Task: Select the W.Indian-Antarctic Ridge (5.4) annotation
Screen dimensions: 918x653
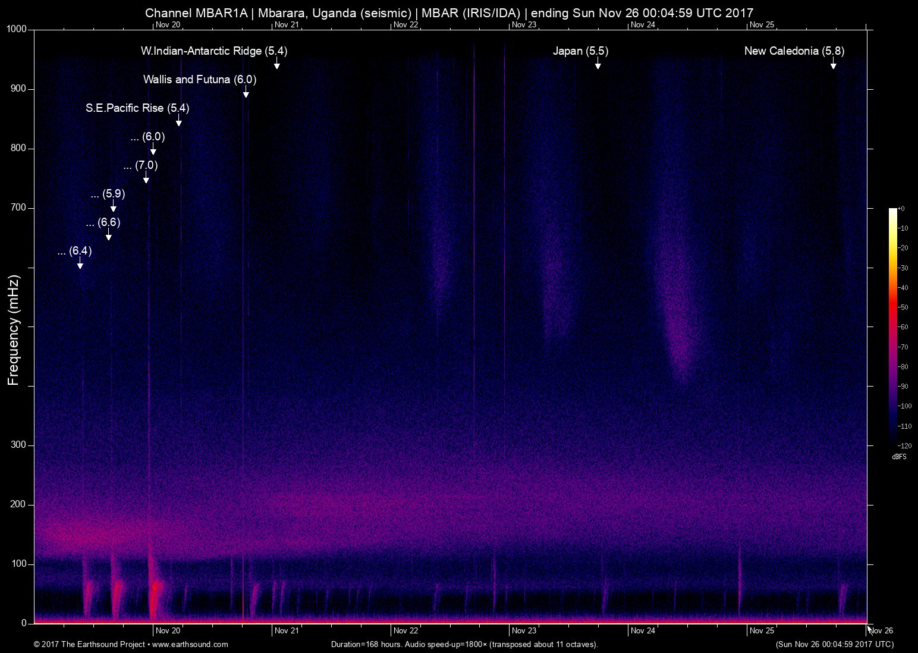Action: (213, 51)
